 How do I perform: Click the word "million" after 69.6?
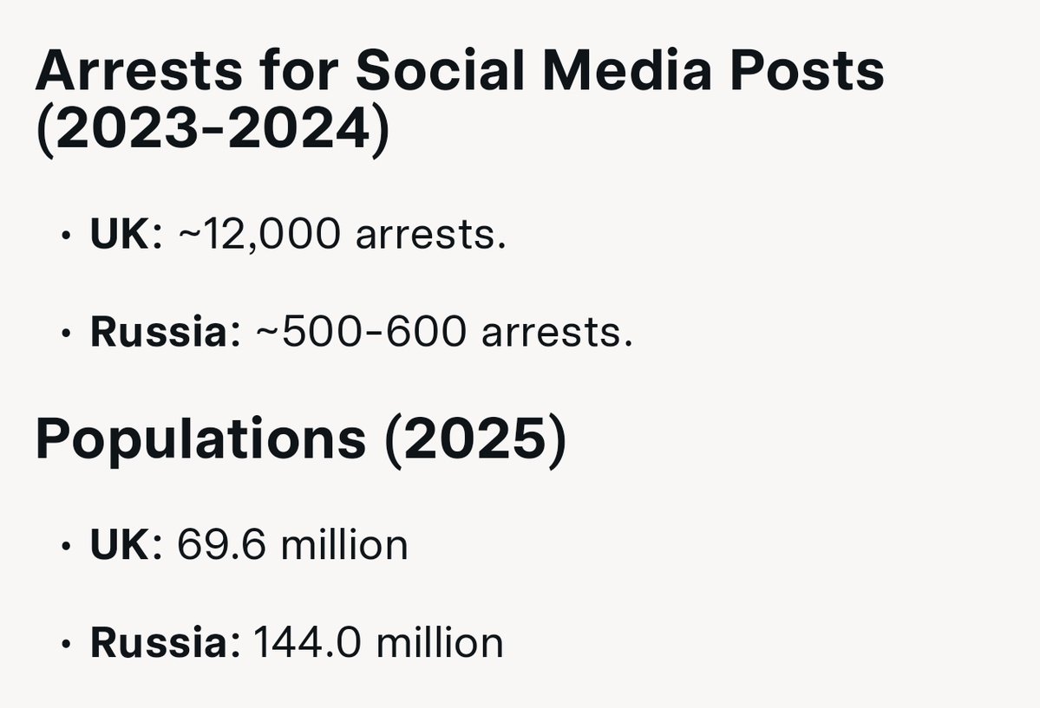click(x=344, y=545)
